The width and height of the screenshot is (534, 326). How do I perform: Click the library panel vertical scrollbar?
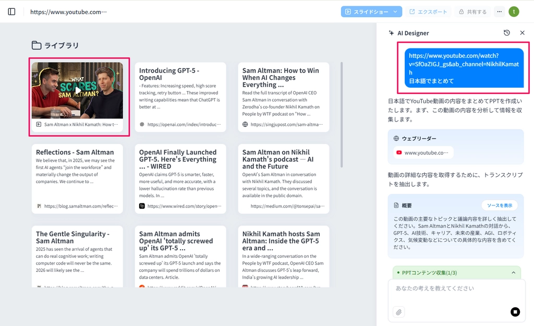[x=342, y=115]
